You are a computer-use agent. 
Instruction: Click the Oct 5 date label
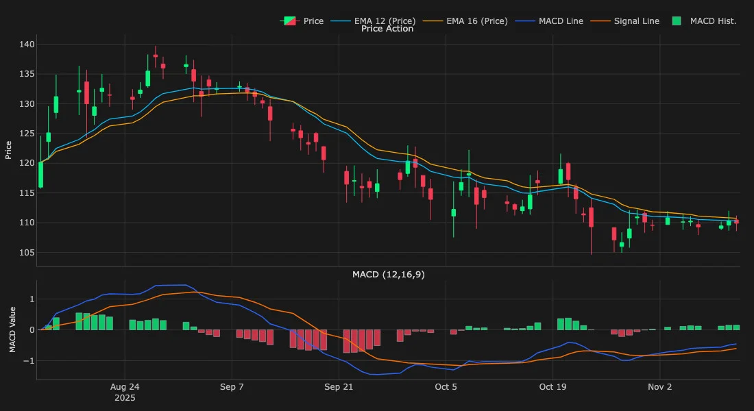446,387
